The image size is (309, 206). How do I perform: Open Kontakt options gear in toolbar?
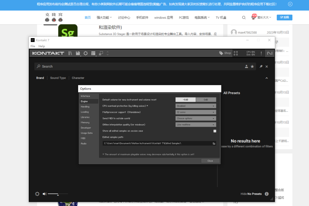[x=85, y=53]
